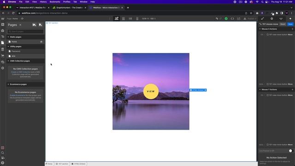The height and width of the screenshot is (166, 295).
Task: Open the Help question mark icon
Action: coord(3,163)
